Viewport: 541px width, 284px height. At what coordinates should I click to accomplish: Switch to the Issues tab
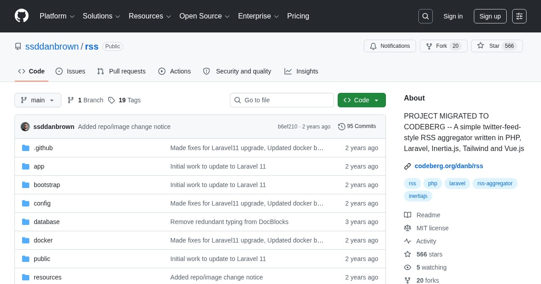coord(70,71)
